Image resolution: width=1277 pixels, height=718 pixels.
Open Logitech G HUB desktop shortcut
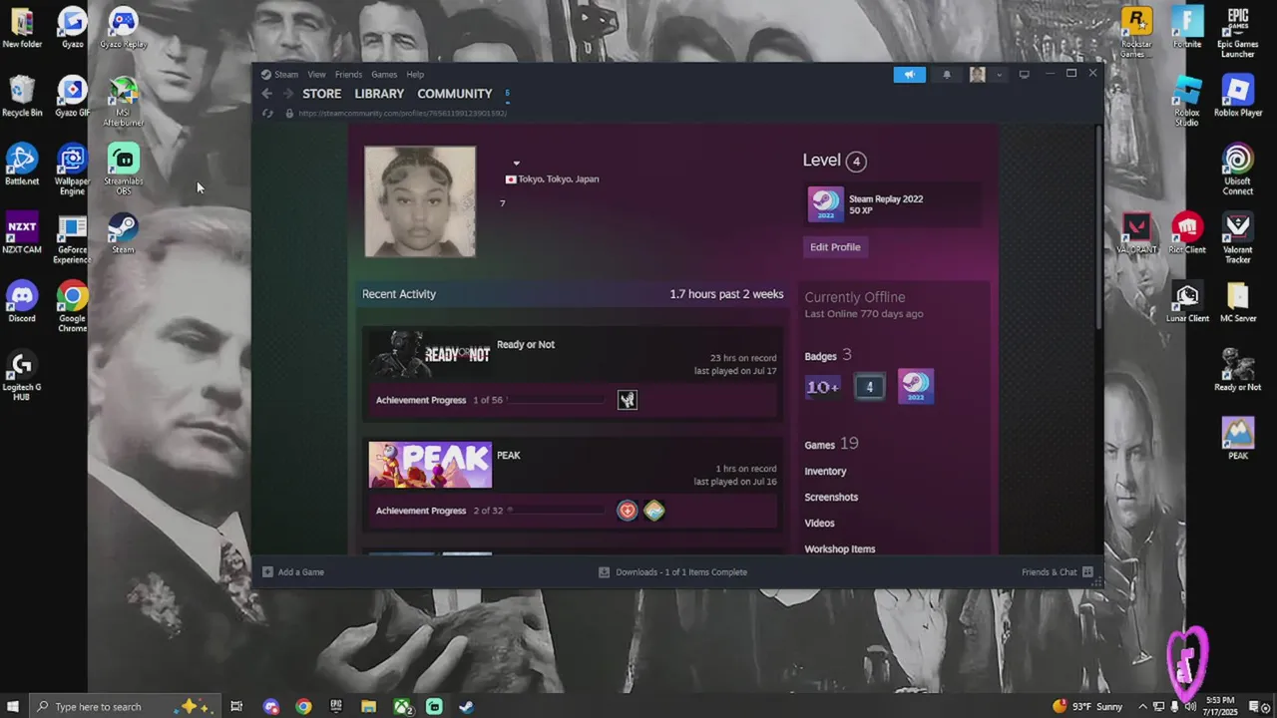pyautogui.click(x=22, y=376)
